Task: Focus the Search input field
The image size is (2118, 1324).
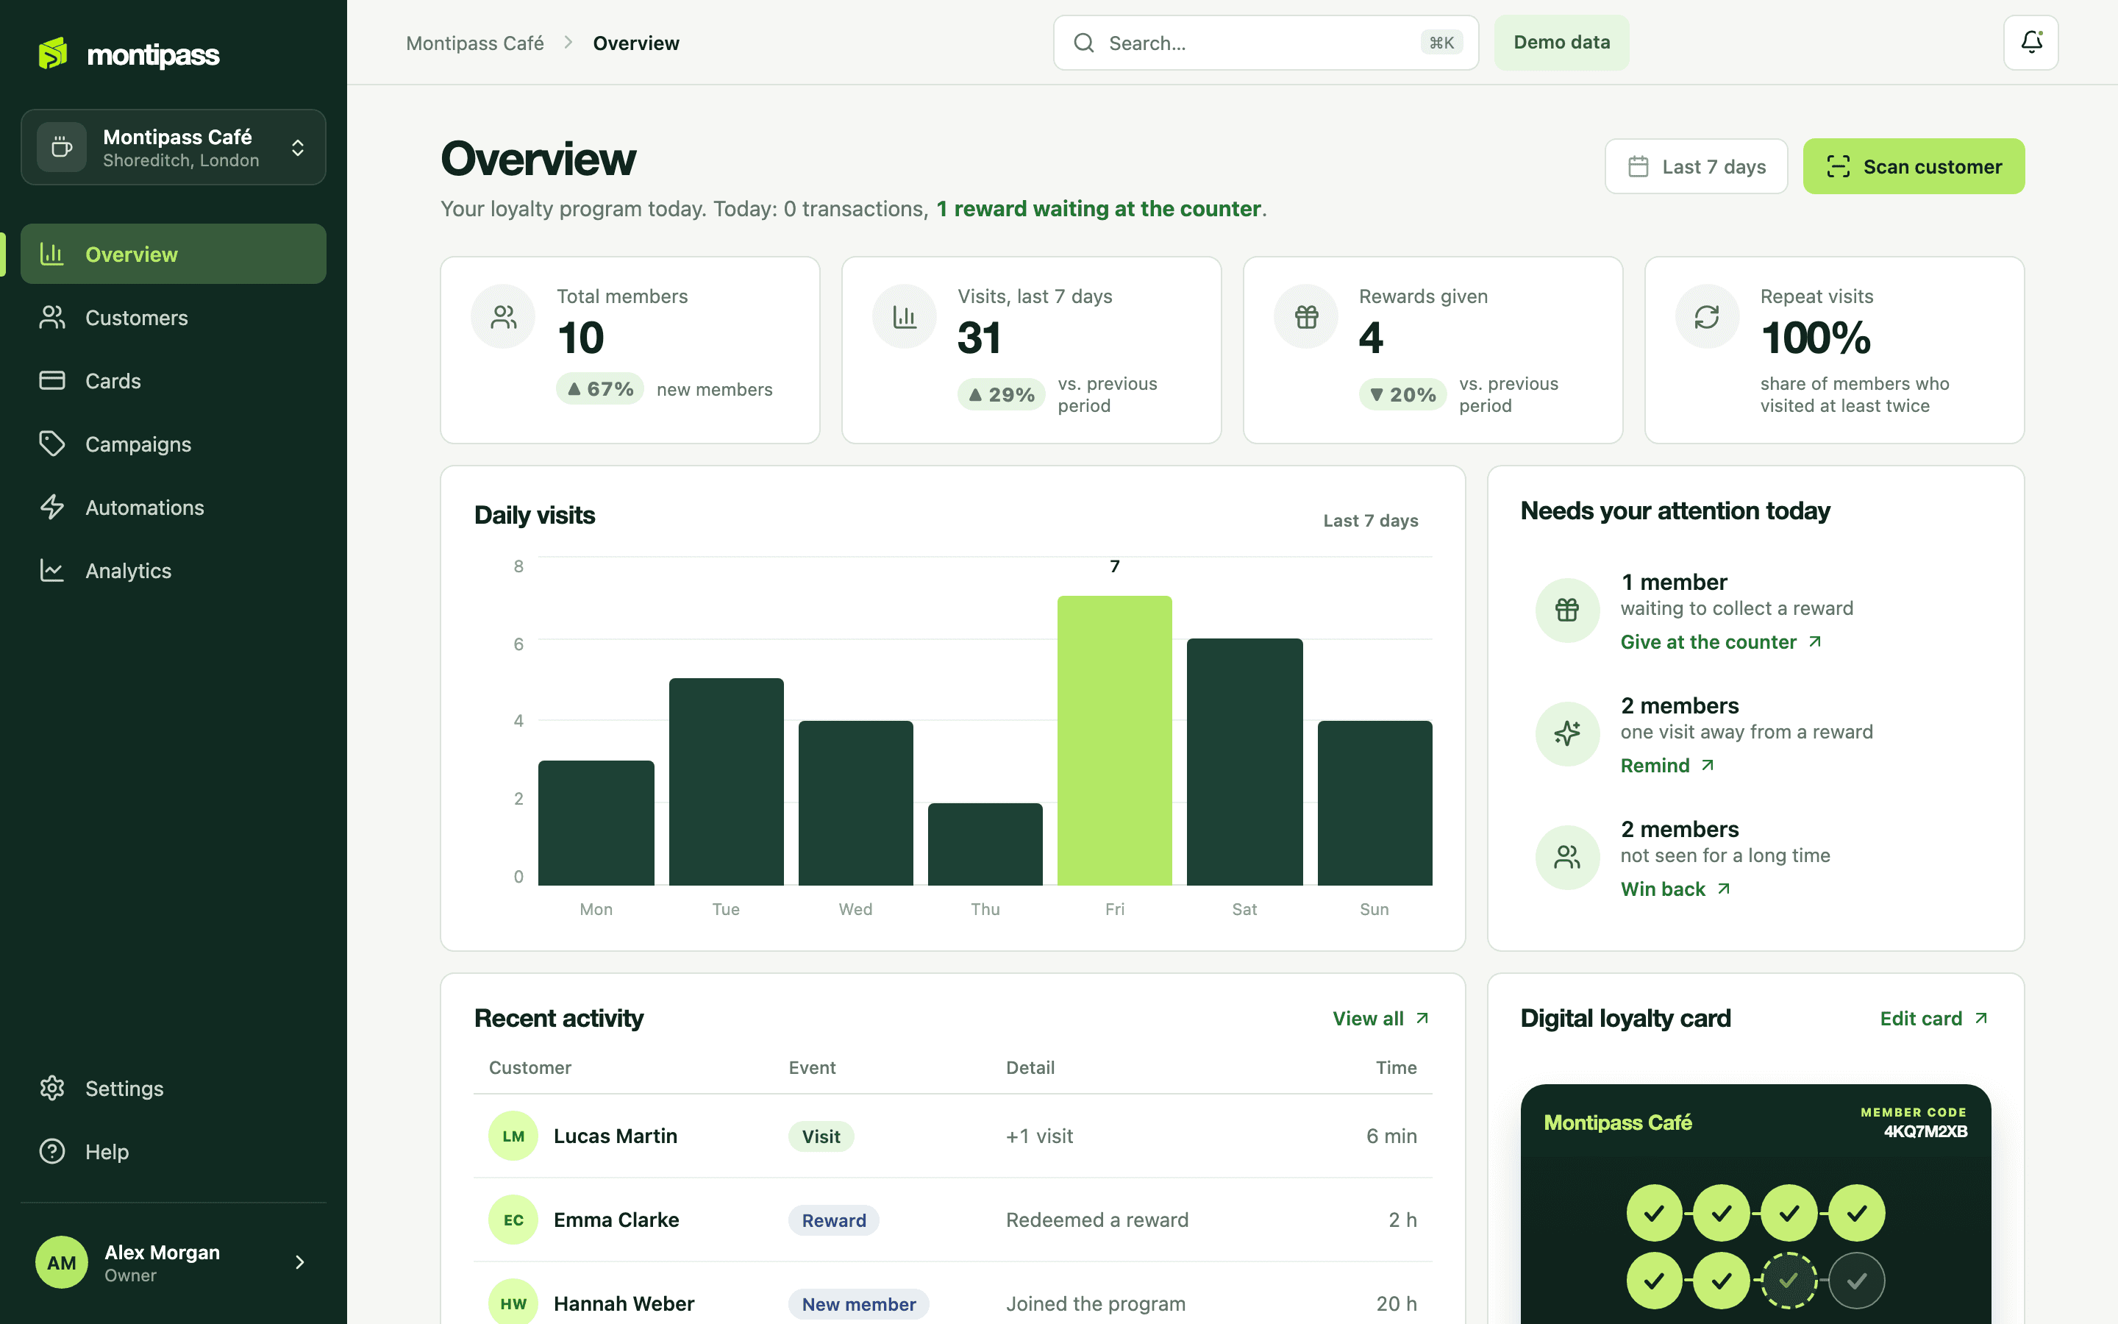Action: click(x=1266, y=43)
